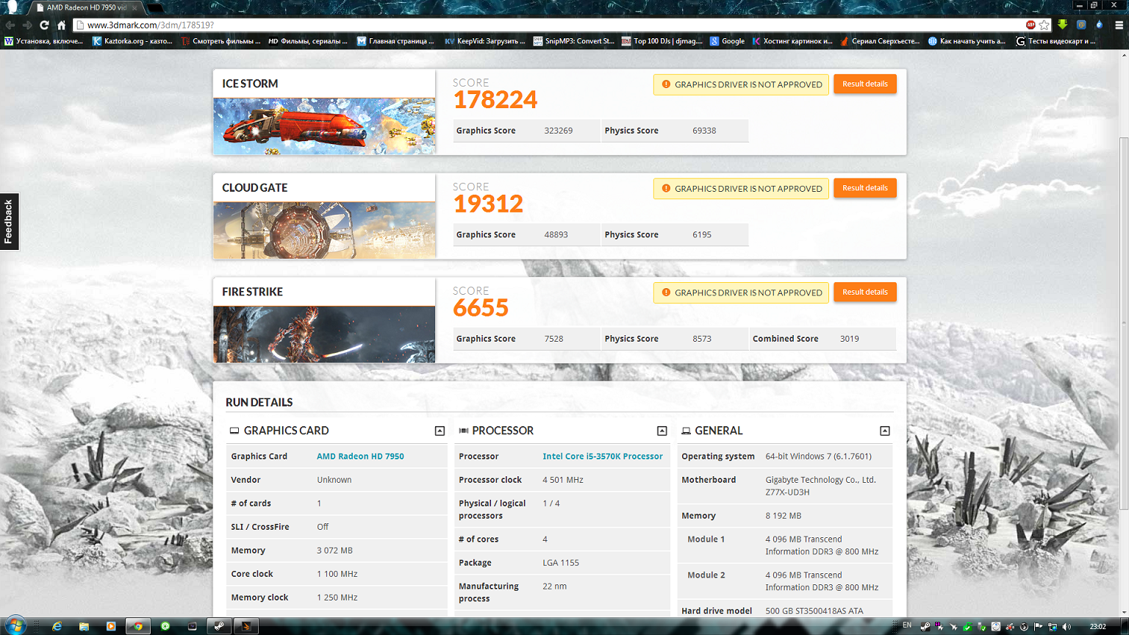Click the Ice Storm score 178224

(495, 100)
